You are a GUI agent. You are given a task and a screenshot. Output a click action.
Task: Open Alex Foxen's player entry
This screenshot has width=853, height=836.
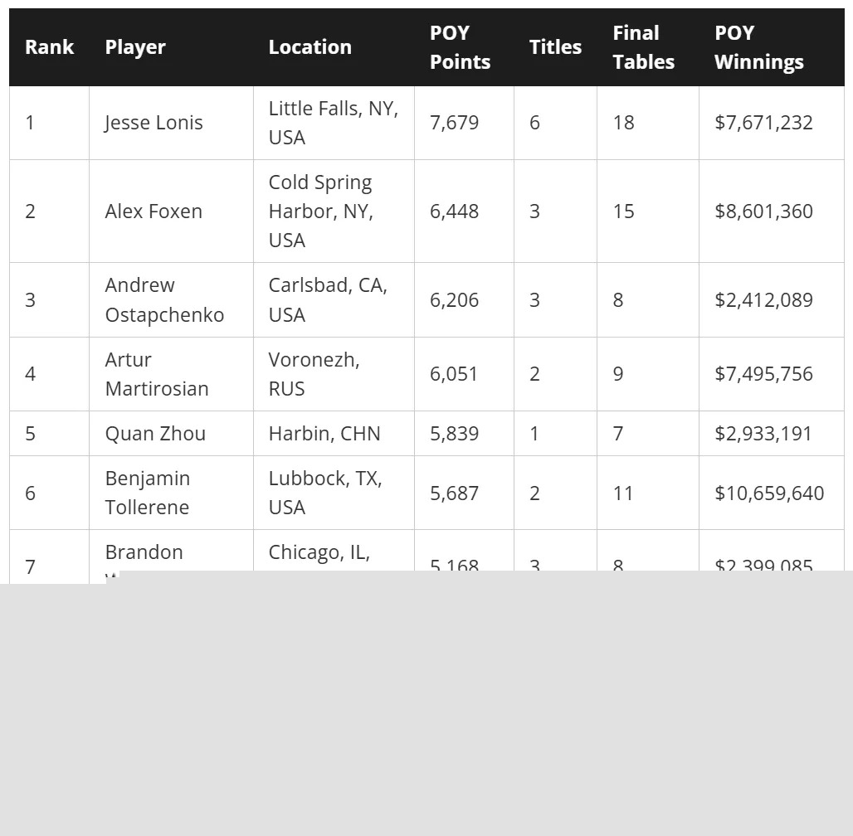click(154, 211)
